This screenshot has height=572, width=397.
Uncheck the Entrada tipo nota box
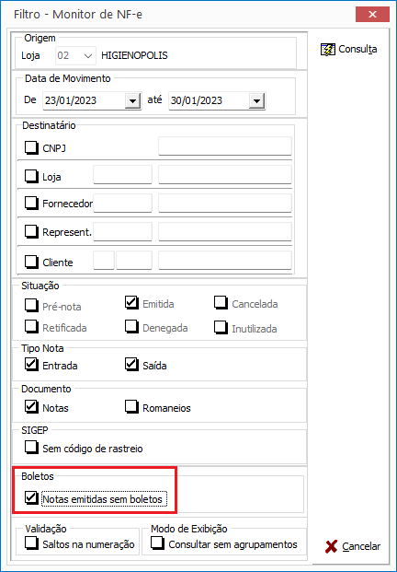point(31,365)
